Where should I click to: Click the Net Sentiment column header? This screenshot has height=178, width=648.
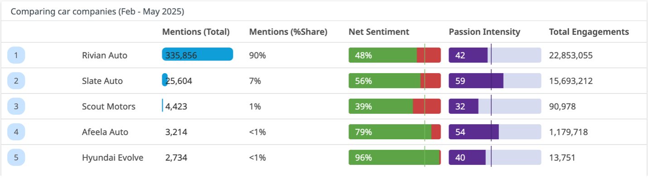coord(379,32)
